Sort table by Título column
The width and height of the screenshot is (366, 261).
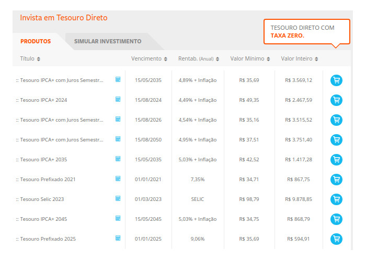(x=30, y=59)
